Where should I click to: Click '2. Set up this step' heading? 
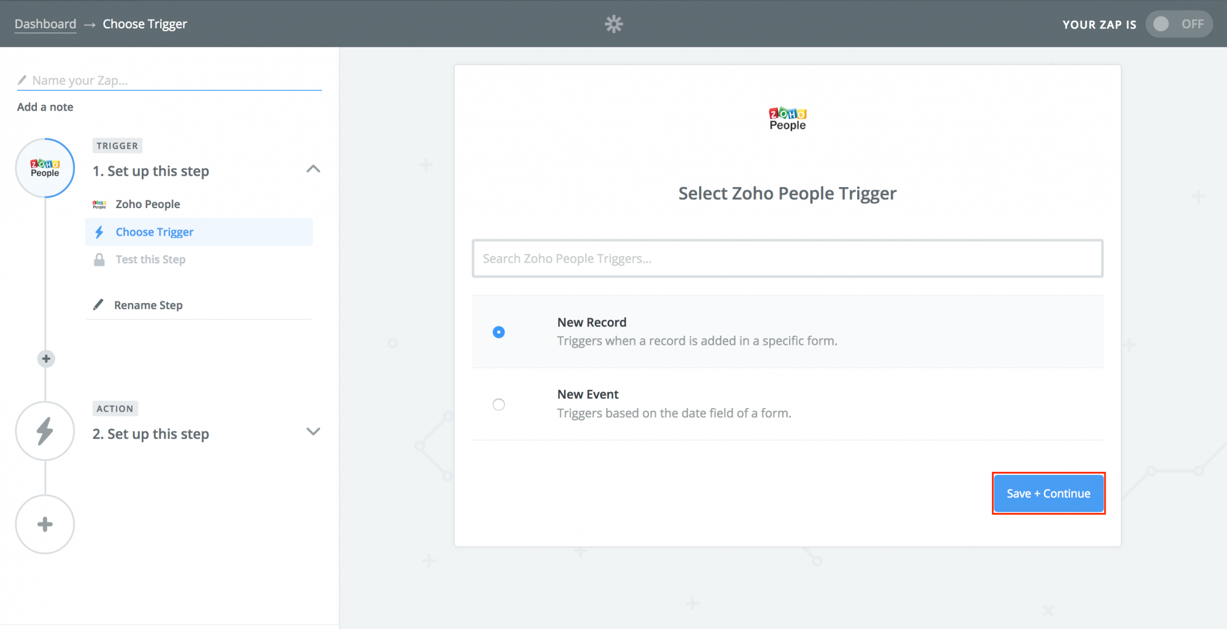click(x=151, y=434)
